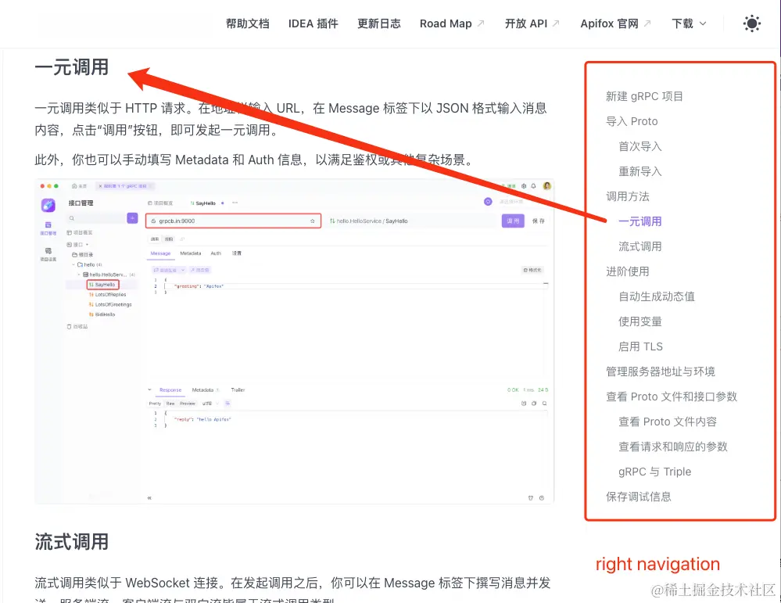Open the Road Map external link
The height and width of the screenshot is (603, 781).
(452, 23)
